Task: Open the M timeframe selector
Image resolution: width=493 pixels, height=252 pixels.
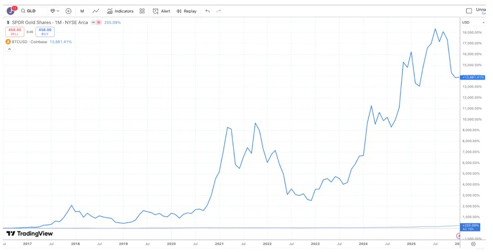Action: [82, 11]
